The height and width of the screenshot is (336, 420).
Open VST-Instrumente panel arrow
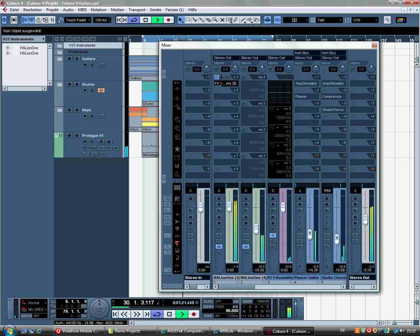pos(43,39)
